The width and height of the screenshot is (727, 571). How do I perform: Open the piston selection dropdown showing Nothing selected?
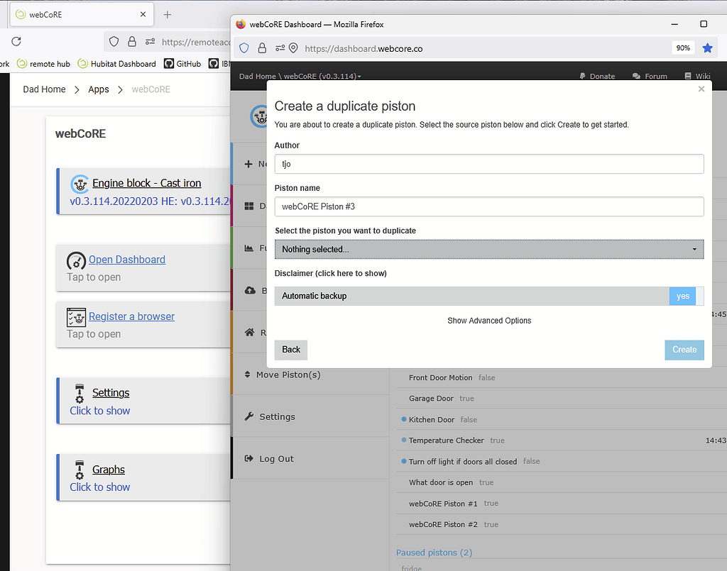pyautogui.click(x=488, y=249)
